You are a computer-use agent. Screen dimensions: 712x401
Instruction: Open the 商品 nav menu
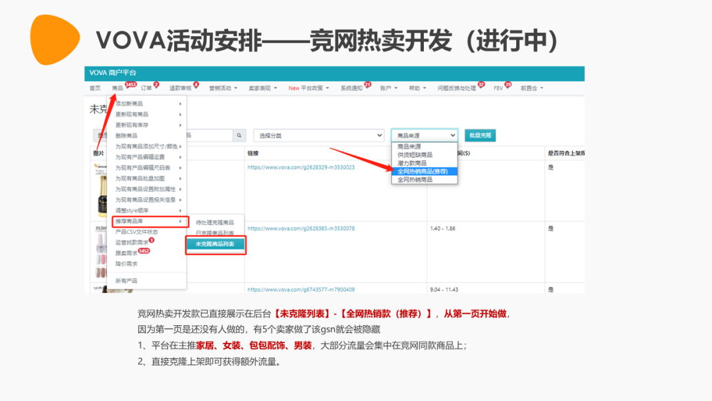[x=117, y=88]
